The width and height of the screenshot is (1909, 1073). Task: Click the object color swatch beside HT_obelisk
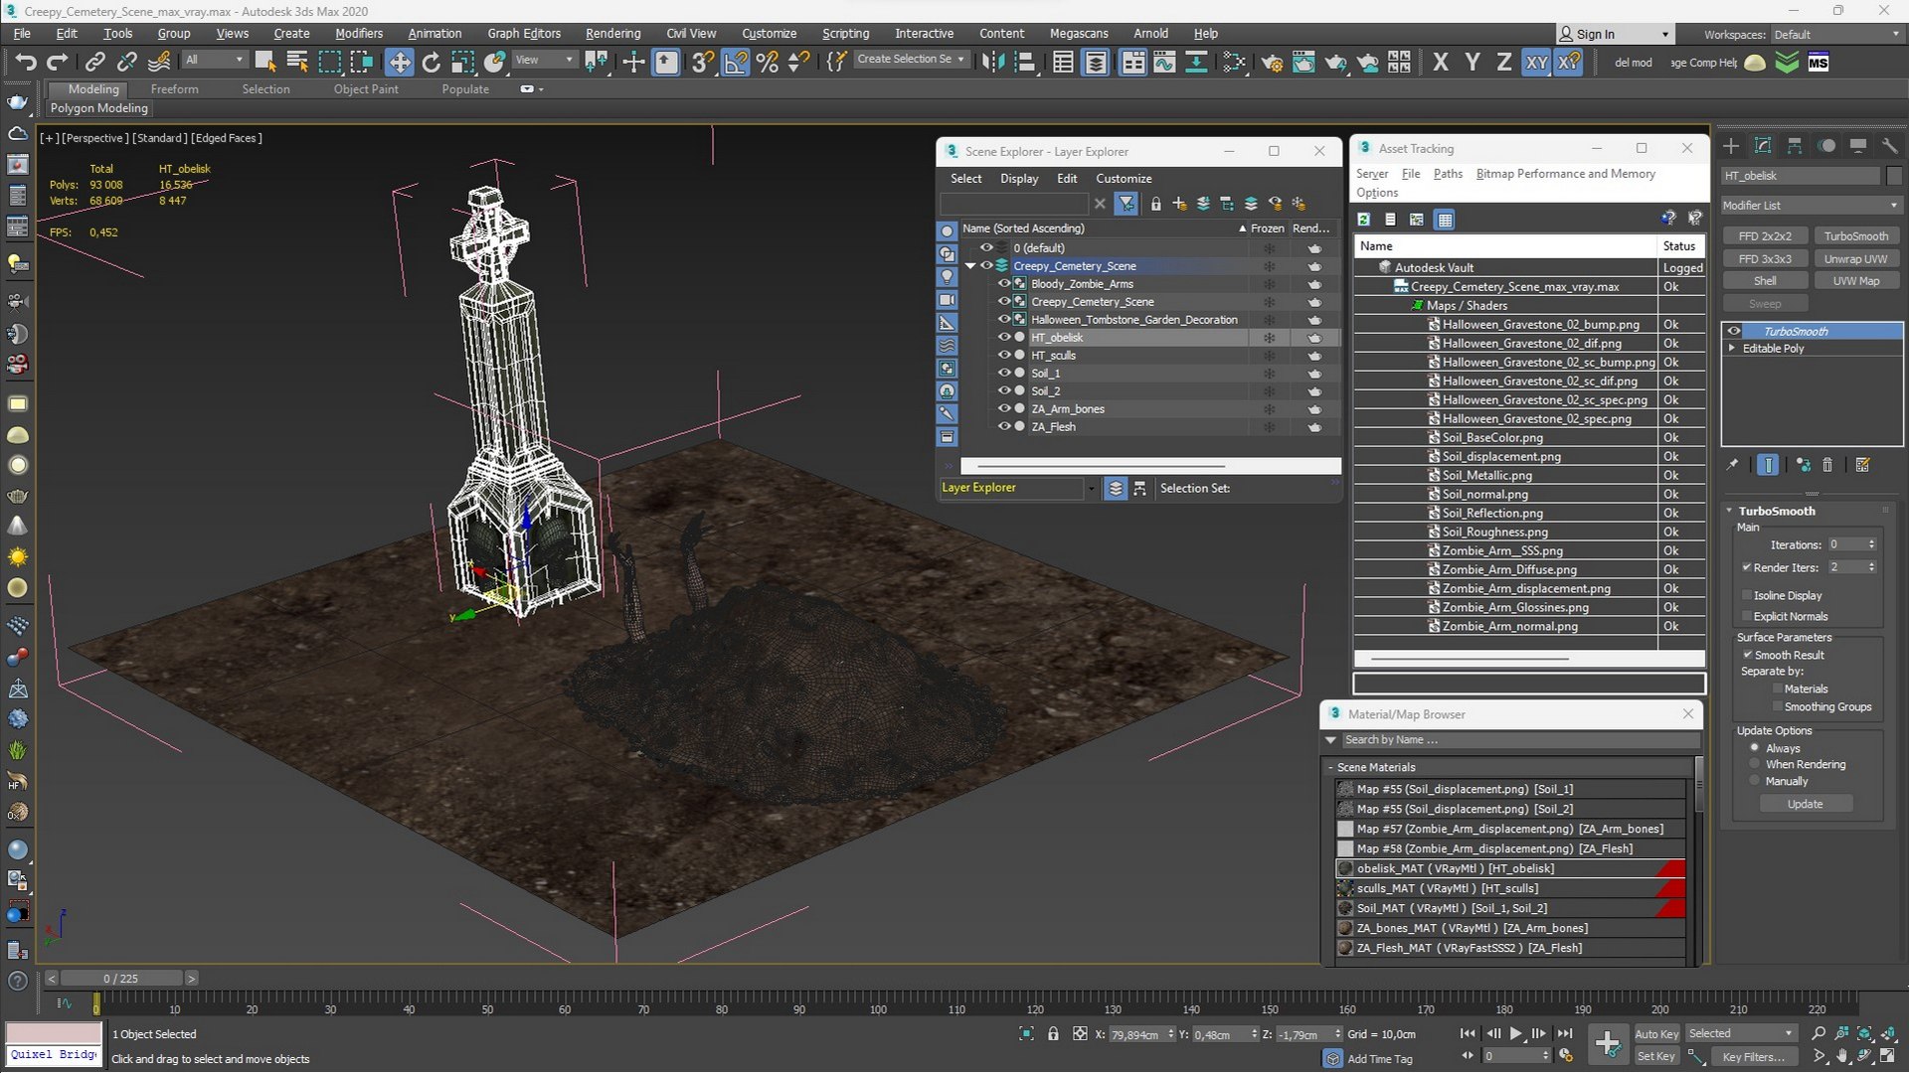coord(1894,176)
